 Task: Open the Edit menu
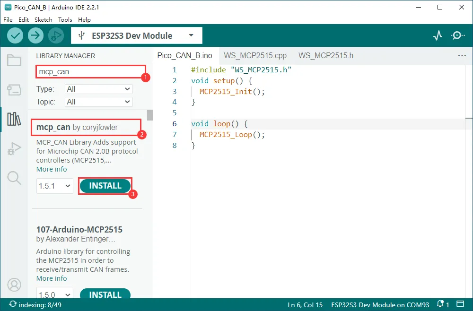(x=24, y=19)
